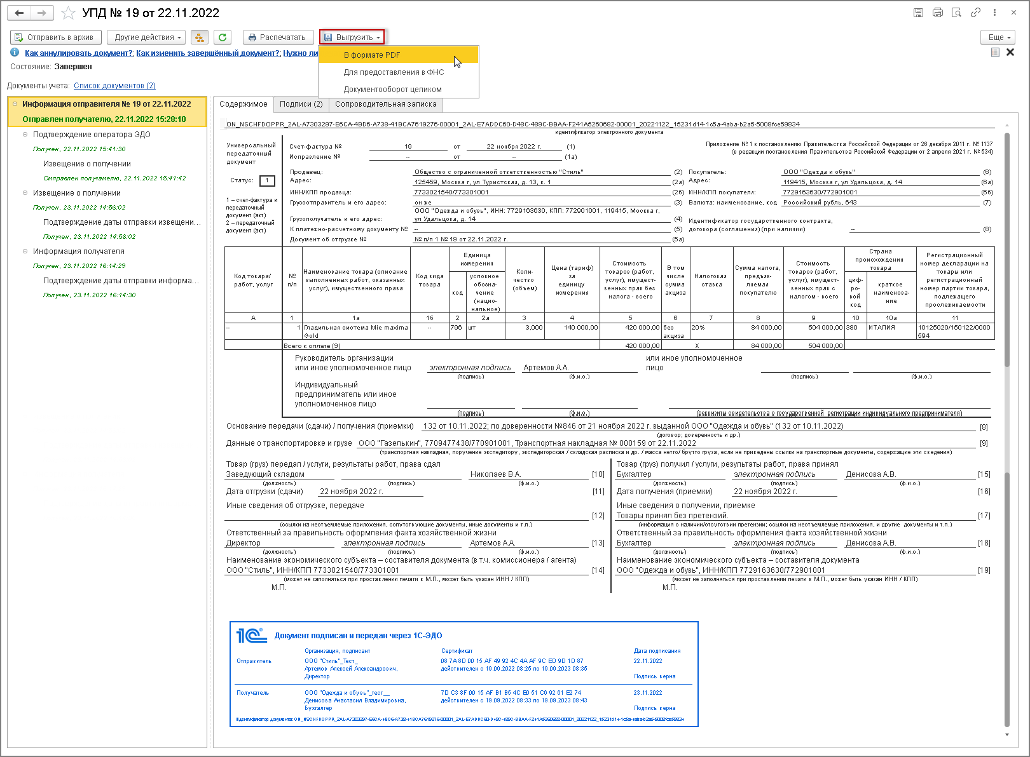Click the status Отправлен получателю, 22.11.2022 15:28:10
Viewport: 1030px width, 757px height.
pyautogui.click(x=104, y=119)
